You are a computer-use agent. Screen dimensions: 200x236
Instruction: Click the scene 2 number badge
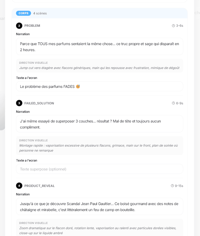click(x=19, y=26)
